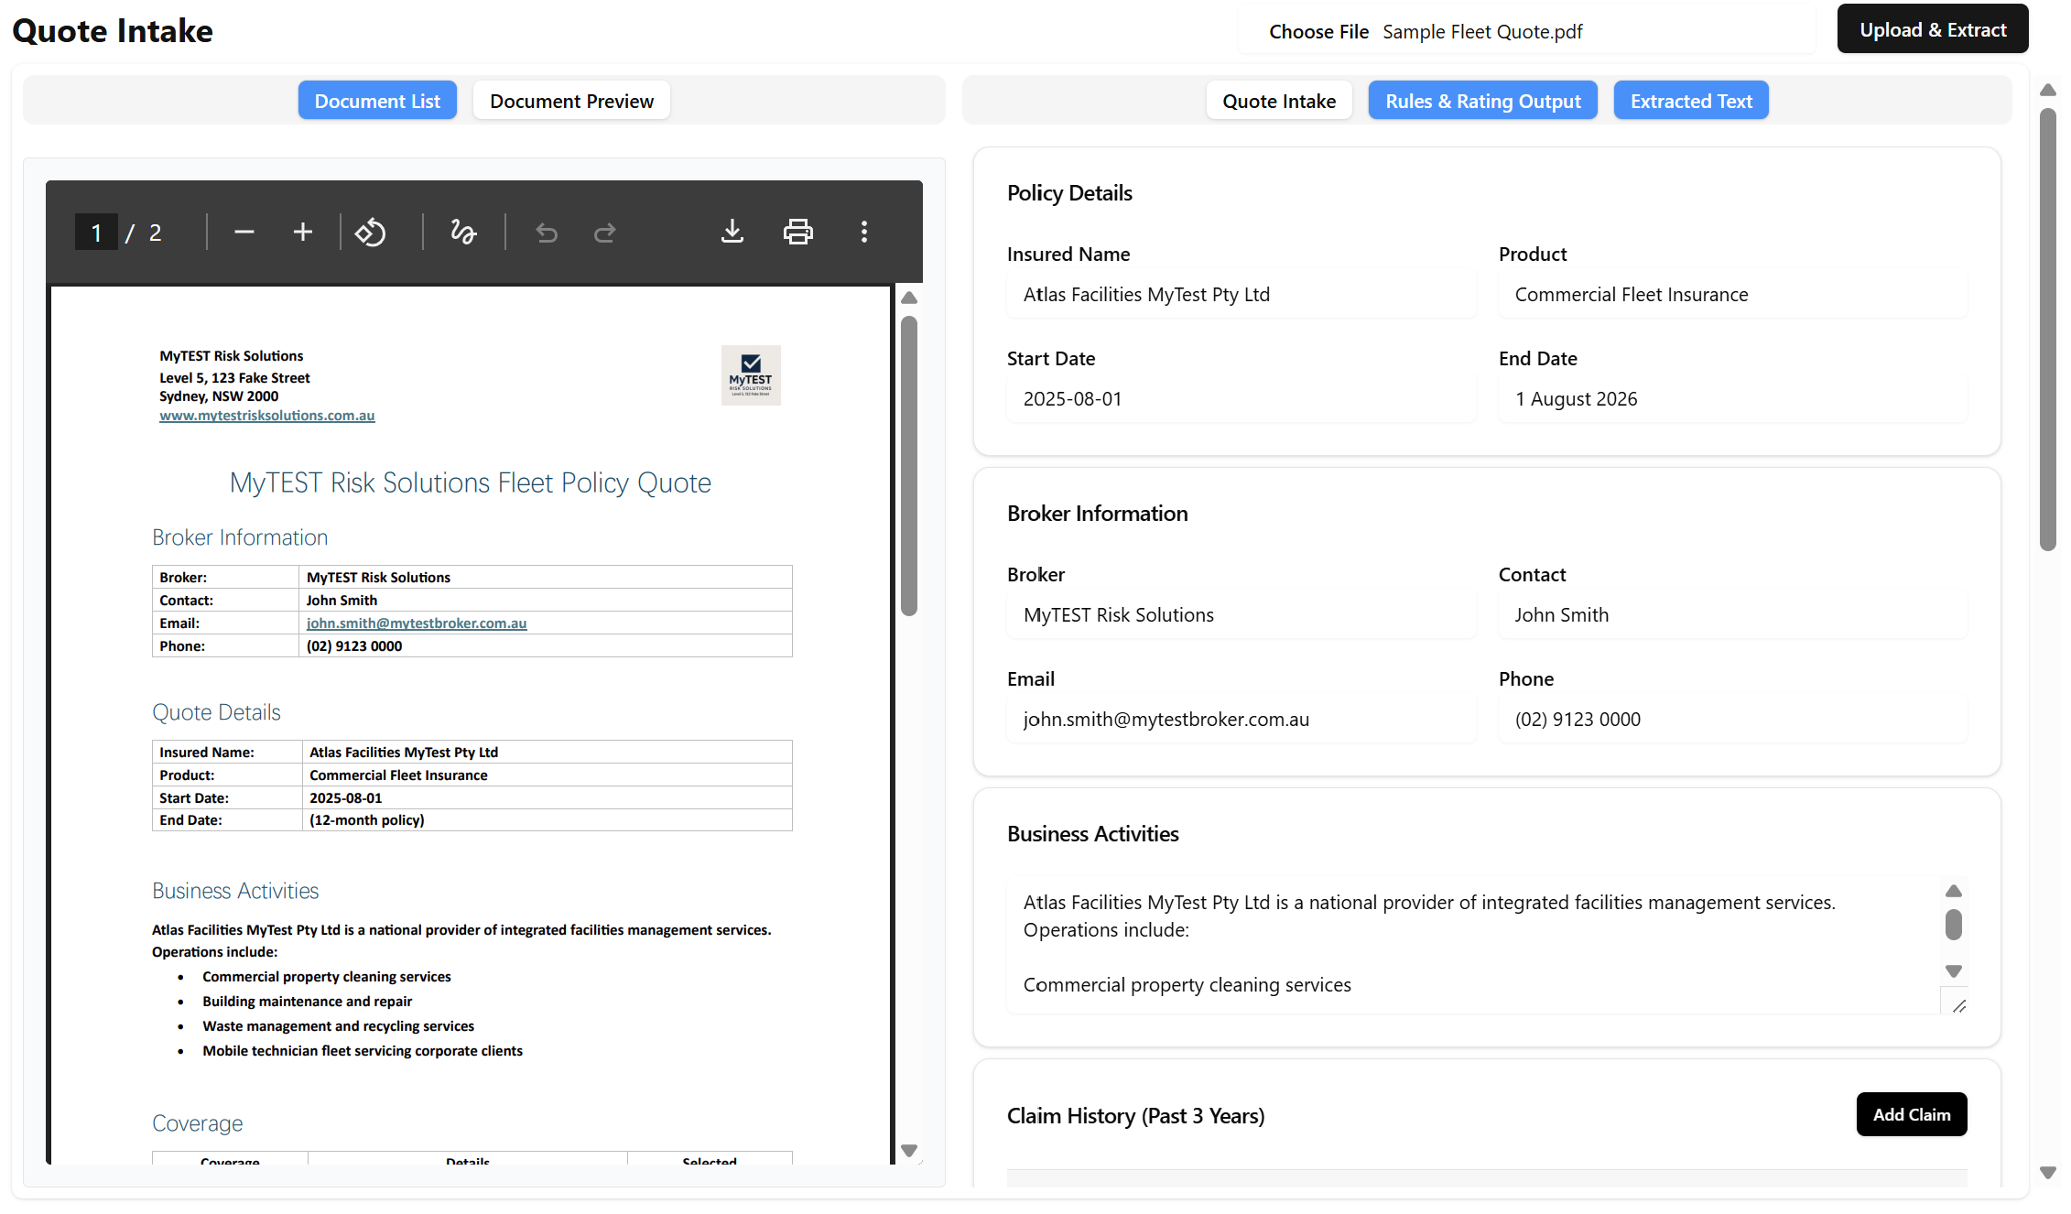This screenshot has width=2071, height=1214.
Task: Zoom in the PDF with plus icon
Action: point(302,233)
